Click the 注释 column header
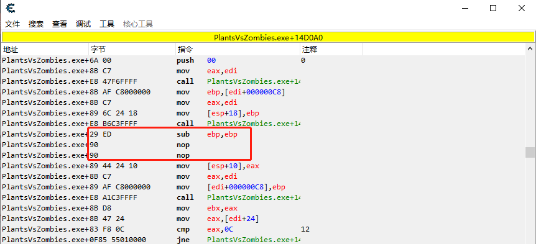The height and width of the screenshot is (244, 536). [x=331, y=50]
